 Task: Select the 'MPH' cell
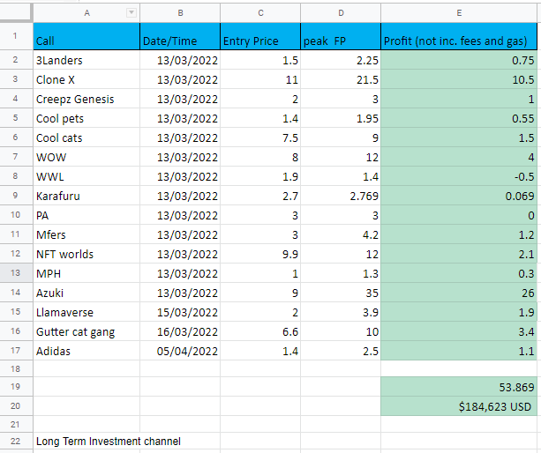(x=86, y=273)
